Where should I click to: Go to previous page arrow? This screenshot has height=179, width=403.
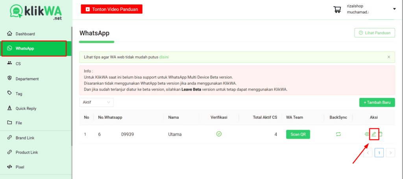[368, 153]
